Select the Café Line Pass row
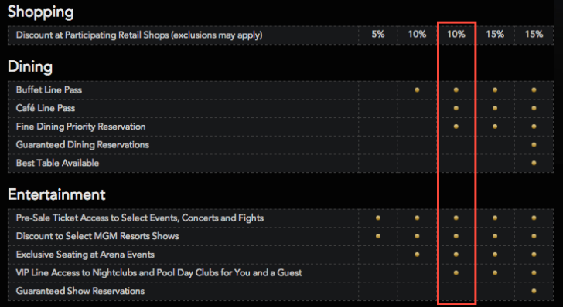Viewport: 563px width, 307px height. pos(281,108)
